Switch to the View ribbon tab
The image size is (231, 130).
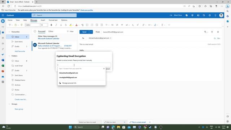pyautogui.click(x=18, y=20)
